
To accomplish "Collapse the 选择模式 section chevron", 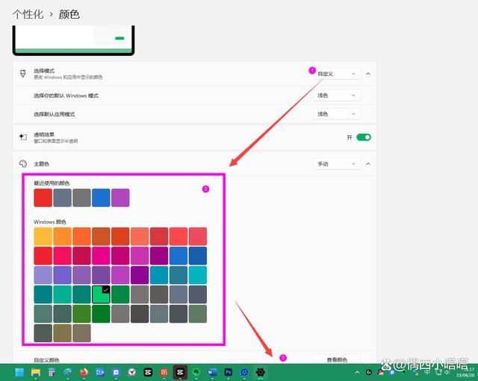I will click(x=368, y=74).
